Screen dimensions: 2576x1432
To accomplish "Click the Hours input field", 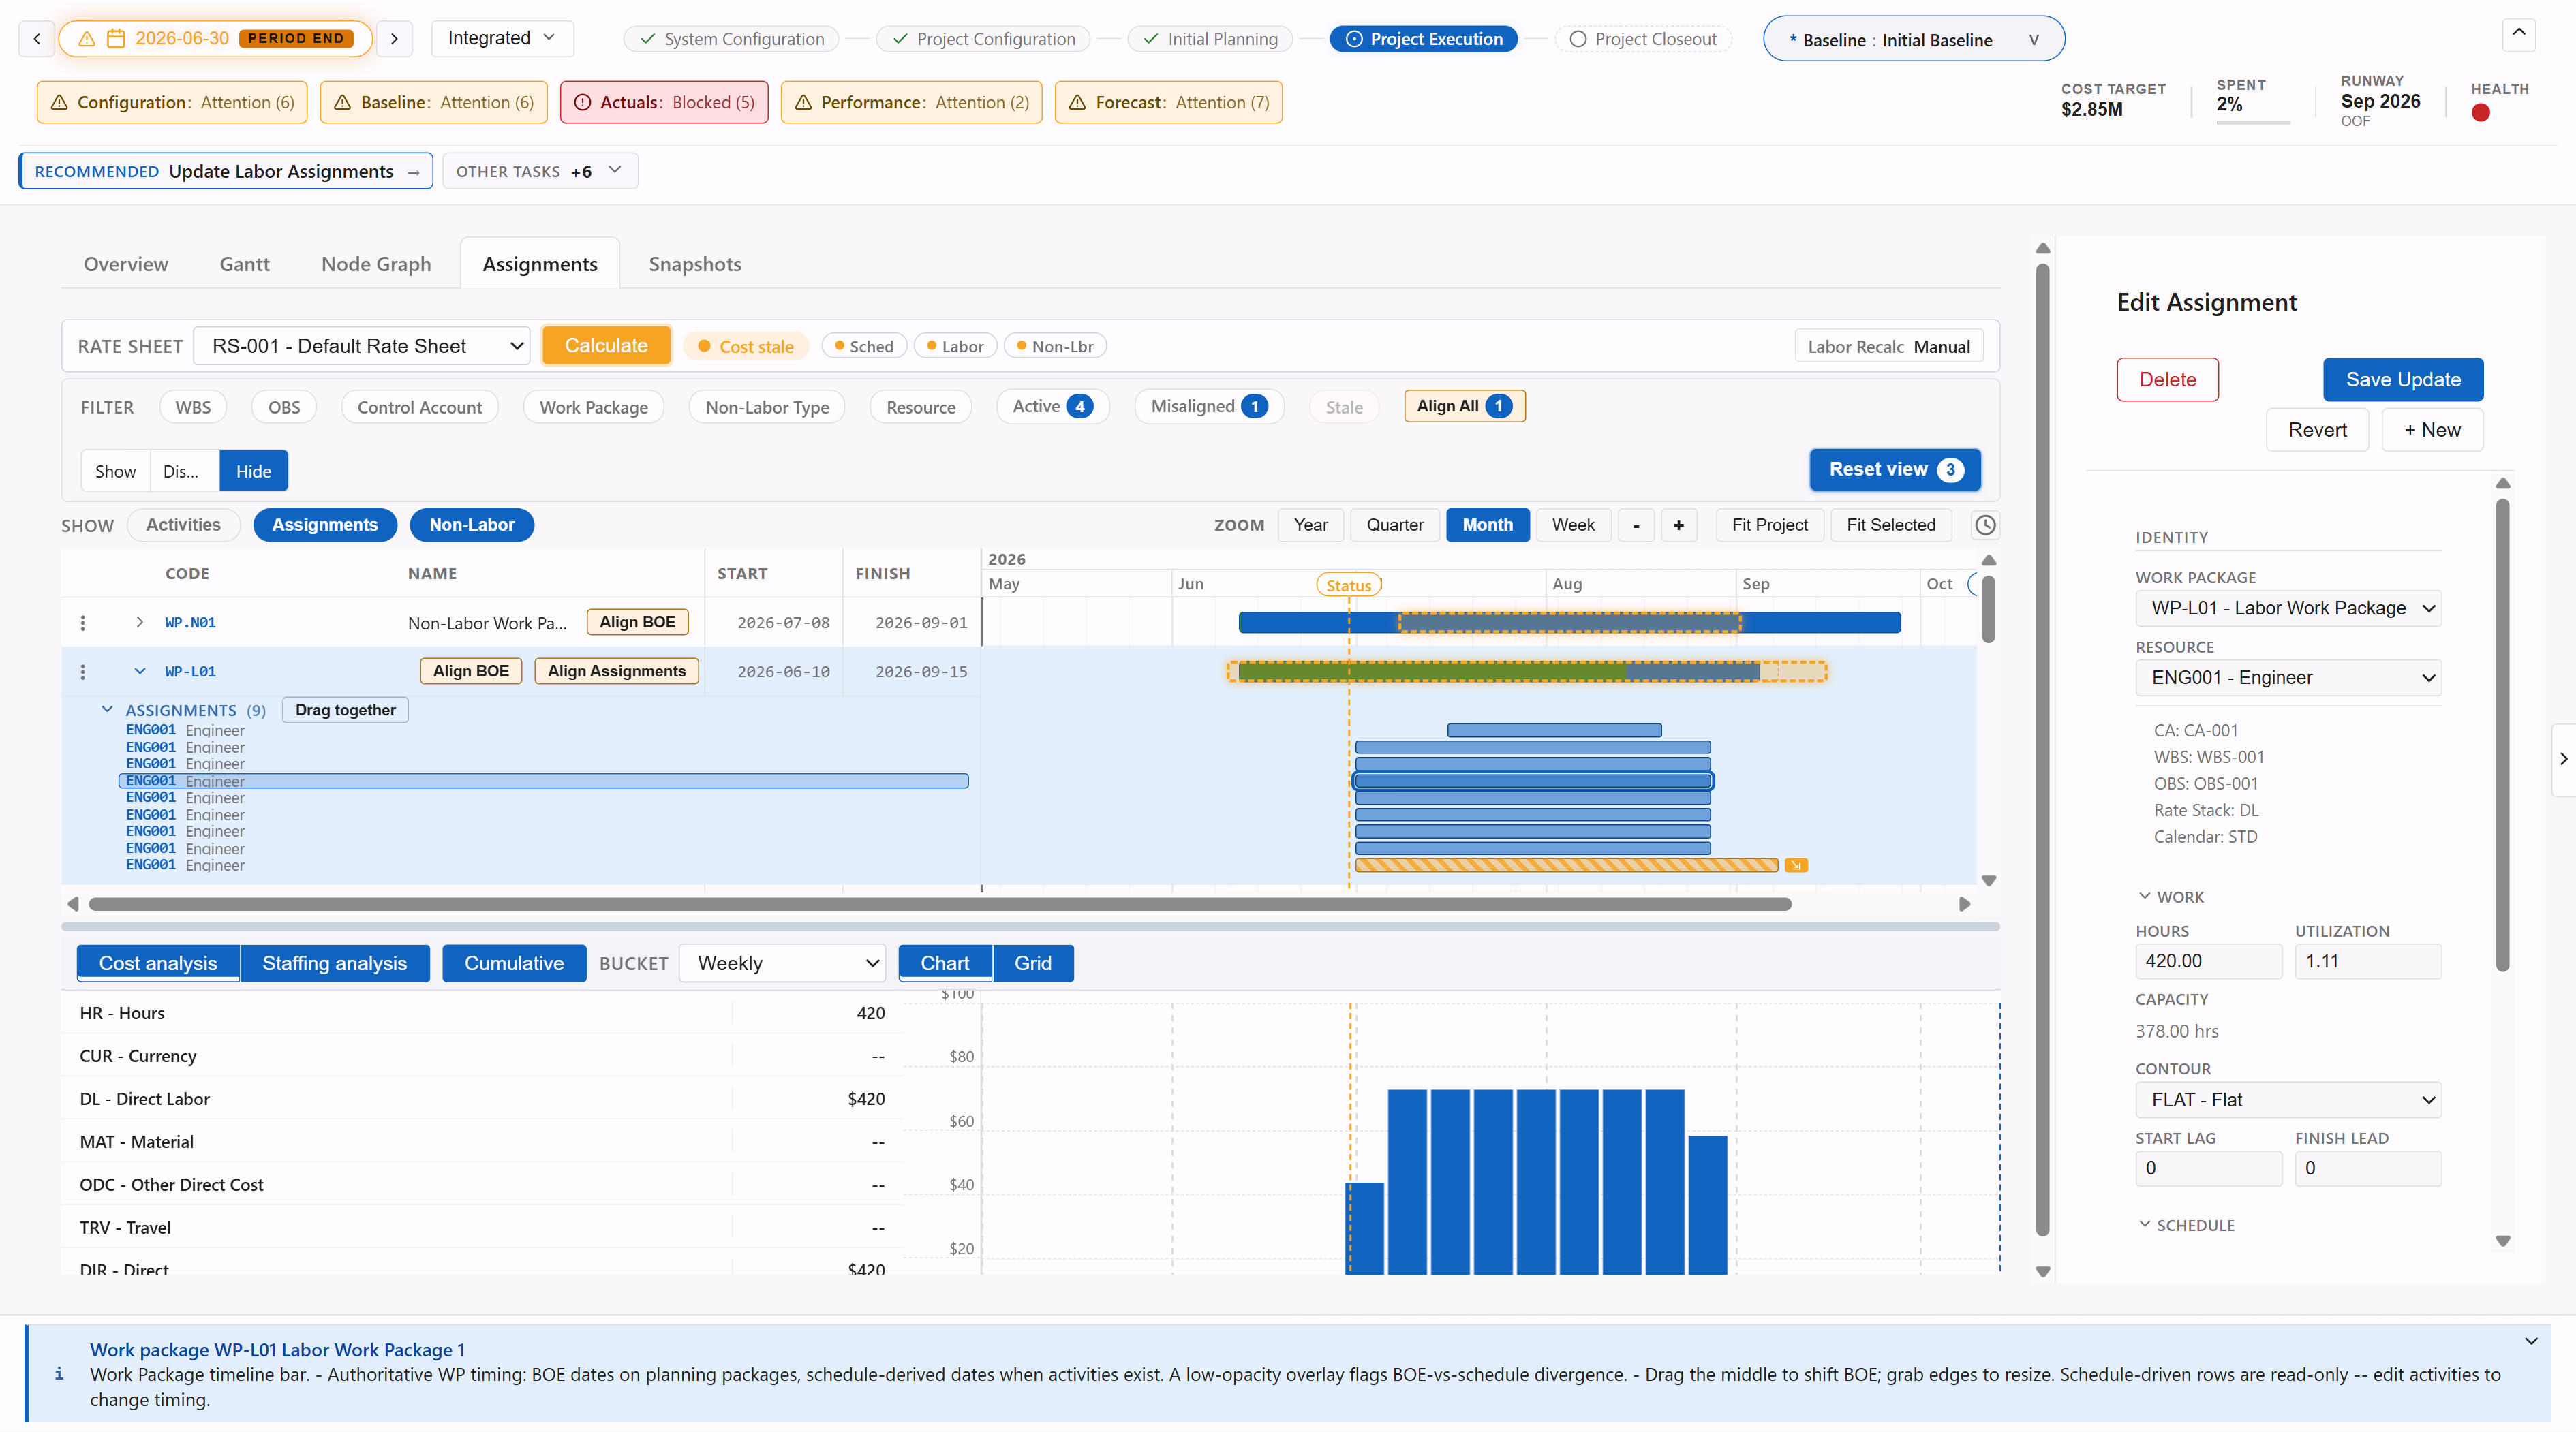I will [2209, 961].
